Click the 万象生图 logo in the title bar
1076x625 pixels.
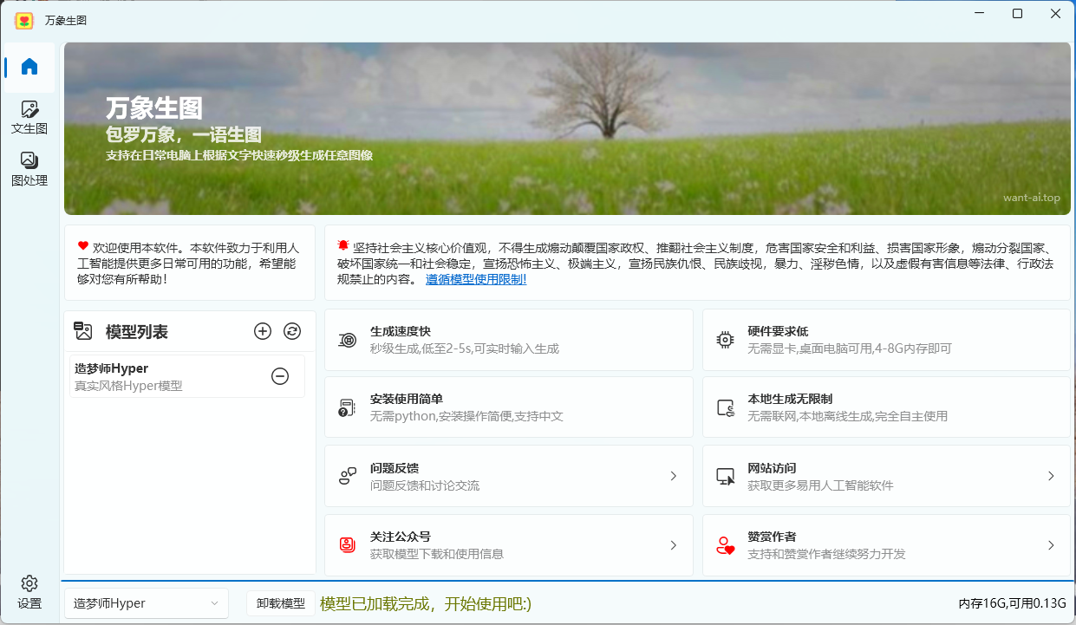pyautogui.click(x=24, y=22)
